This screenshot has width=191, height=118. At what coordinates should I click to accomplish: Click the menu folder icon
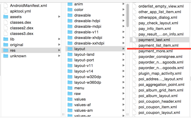pos(70,88)
